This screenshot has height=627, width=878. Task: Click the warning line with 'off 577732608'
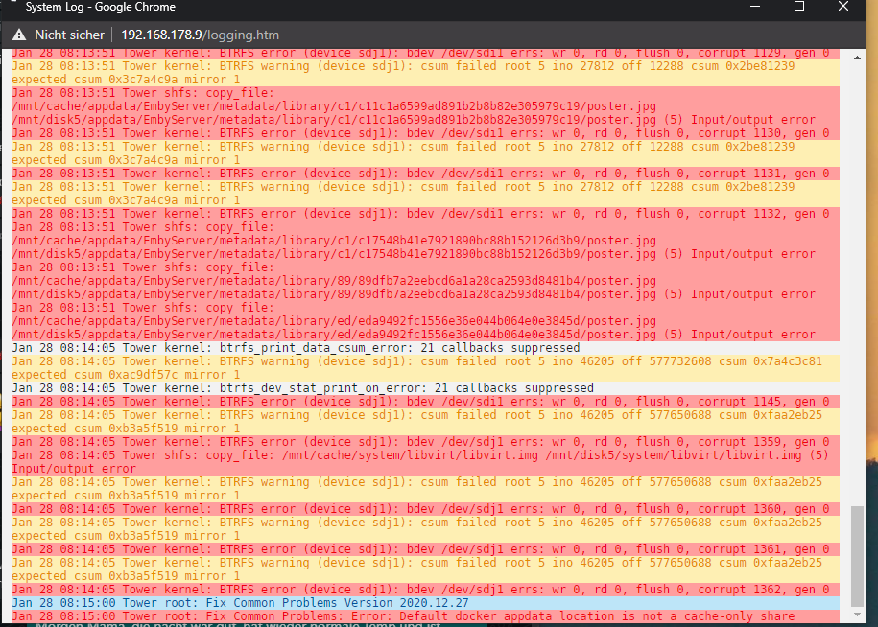[x=425, y=368]
